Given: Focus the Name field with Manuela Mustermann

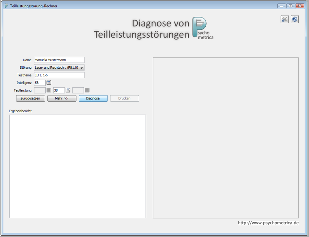Looking at the screenshot, I should 59,60.
